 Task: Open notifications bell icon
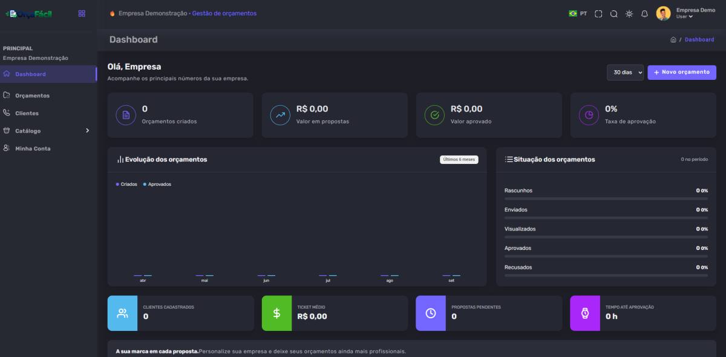point(644,13)
